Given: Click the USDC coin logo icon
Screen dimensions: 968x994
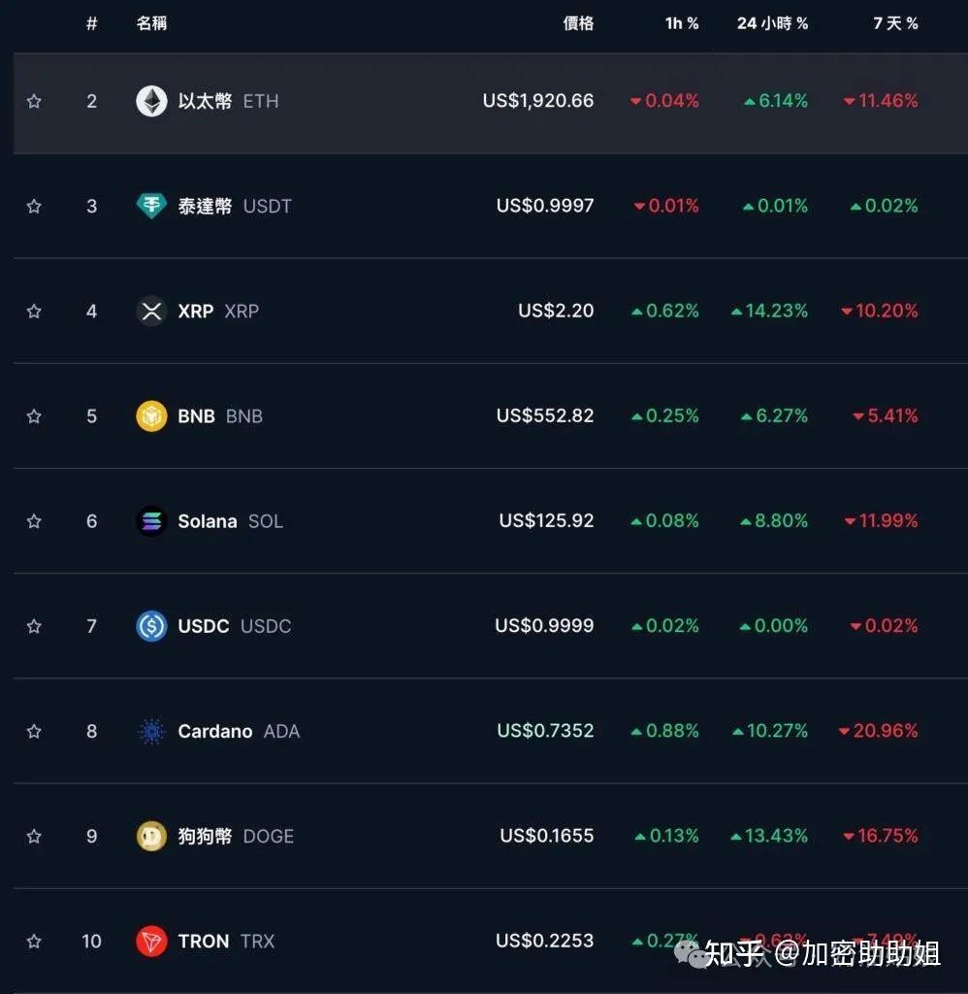Looking at the screenshot, I should [151, 626].
